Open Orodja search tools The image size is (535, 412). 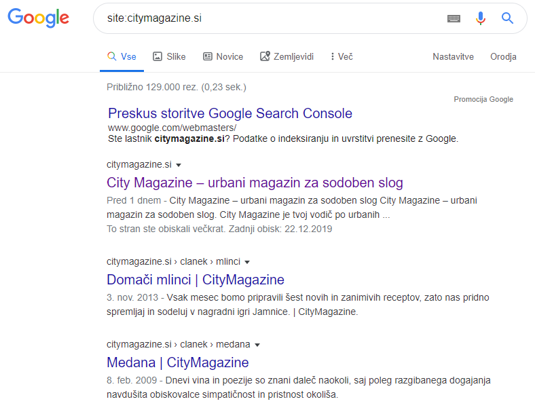503,56
